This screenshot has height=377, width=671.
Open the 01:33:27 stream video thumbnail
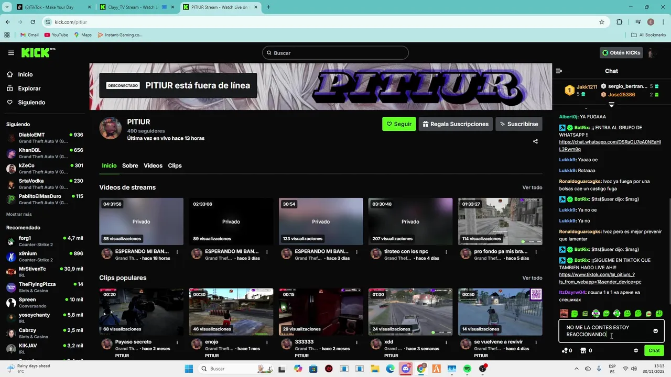click(x=500, y=221)
